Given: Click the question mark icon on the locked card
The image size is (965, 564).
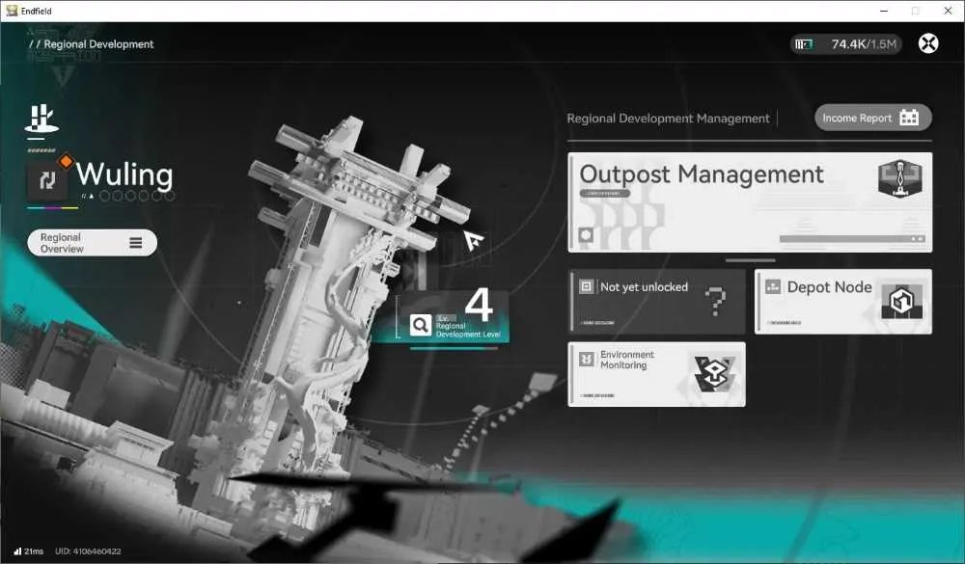Looking at the screenshot, I should tap(715, 301).
